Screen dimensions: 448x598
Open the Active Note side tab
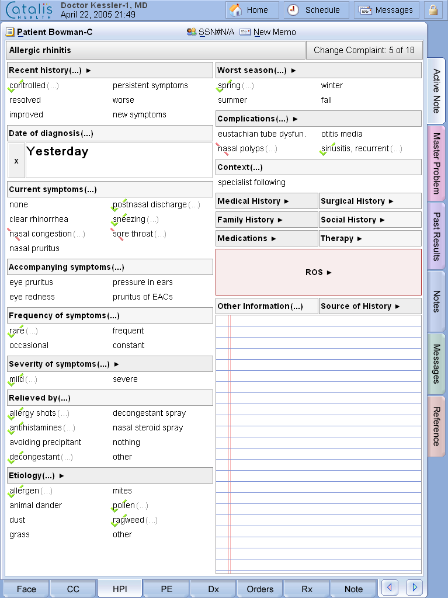[436, 91]
